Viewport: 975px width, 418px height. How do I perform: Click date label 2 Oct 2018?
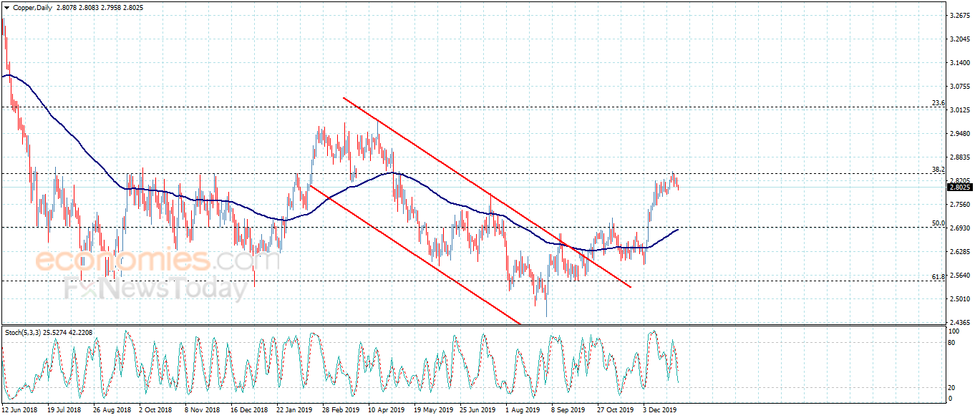(155, 410)
